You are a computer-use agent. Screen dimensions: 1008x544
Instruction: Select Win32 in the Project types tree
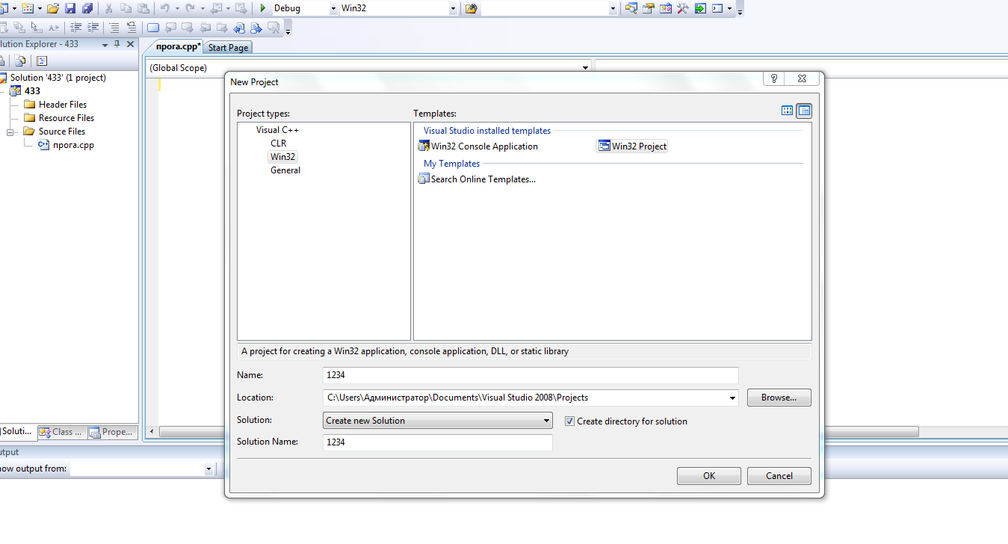coord(283,157)
